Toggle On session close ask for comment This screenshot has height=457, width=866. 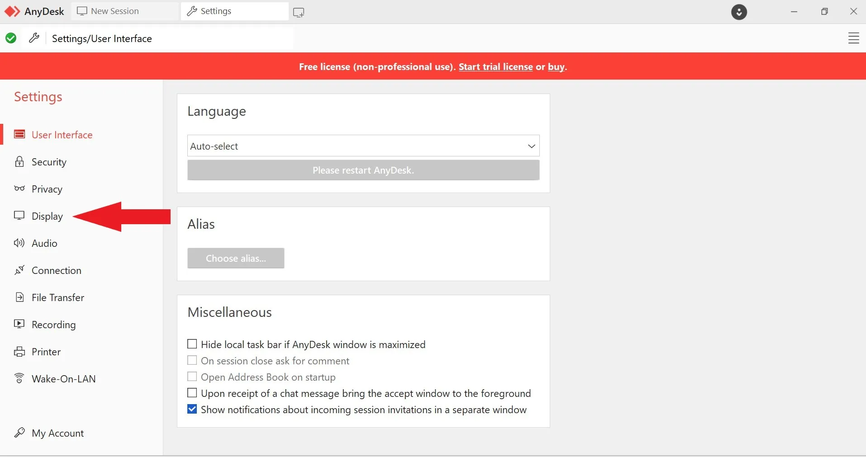click(x=192, y=360)
